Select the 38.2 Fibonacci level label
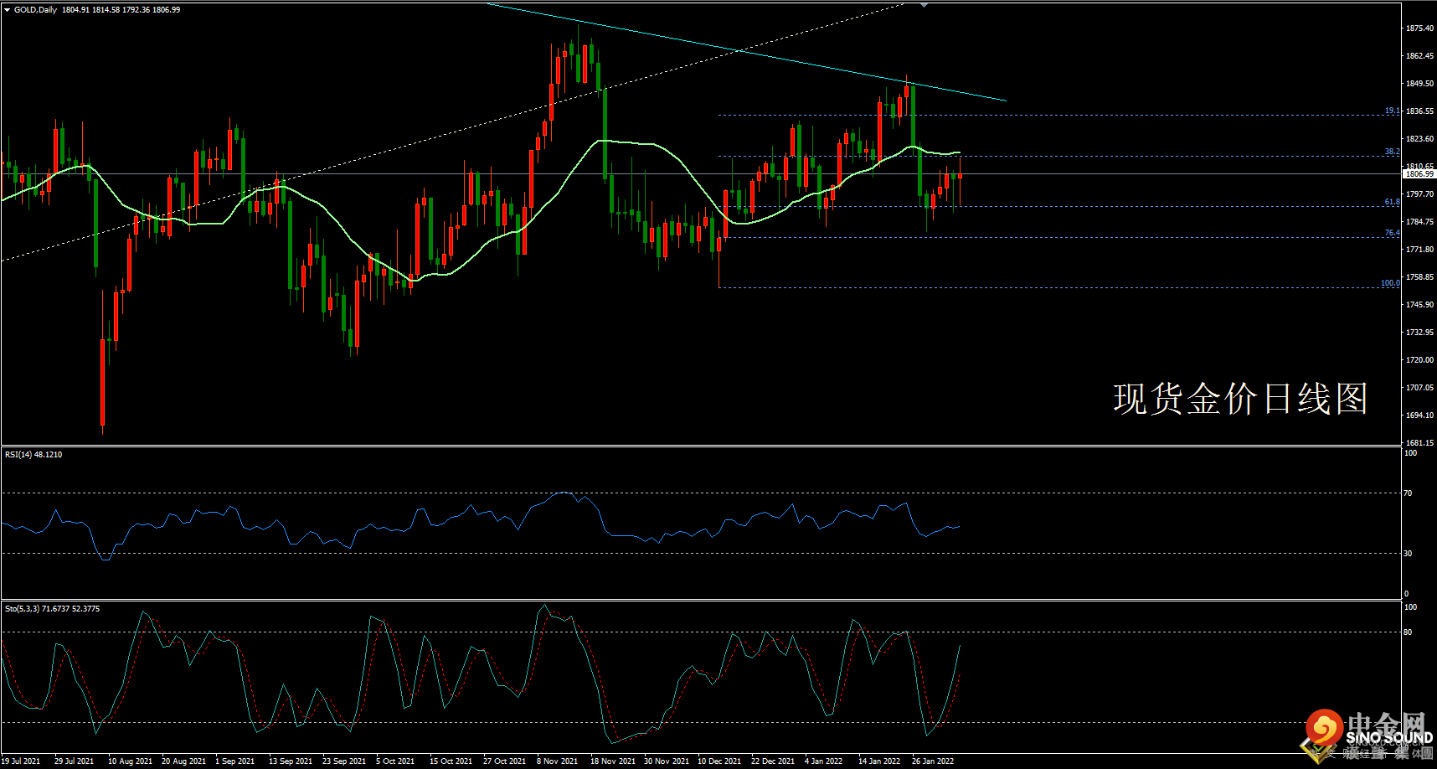 (x=1392, y=152)
